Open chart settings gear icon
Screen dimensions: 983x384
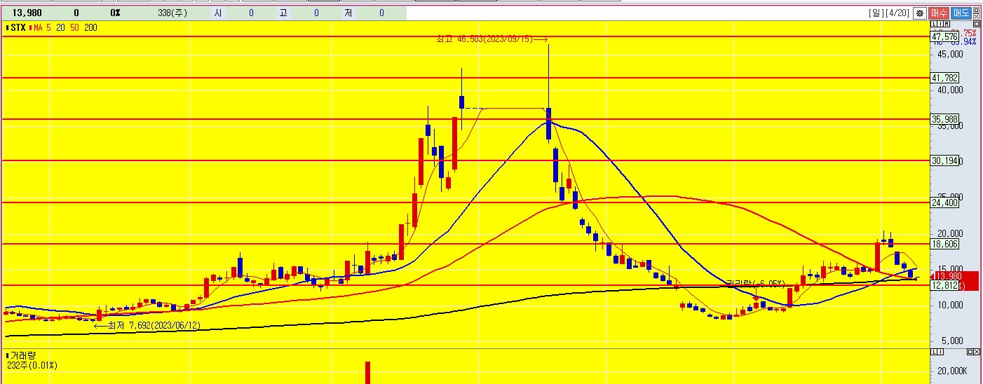[920, 13]
